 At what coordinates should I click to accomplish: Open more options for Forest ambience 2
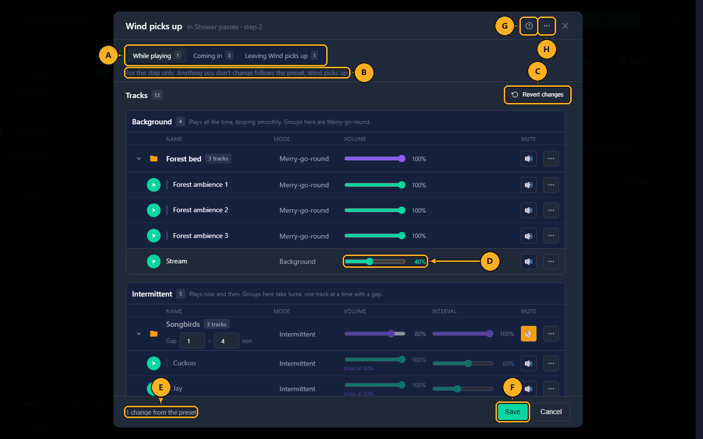tap(551, 210)
